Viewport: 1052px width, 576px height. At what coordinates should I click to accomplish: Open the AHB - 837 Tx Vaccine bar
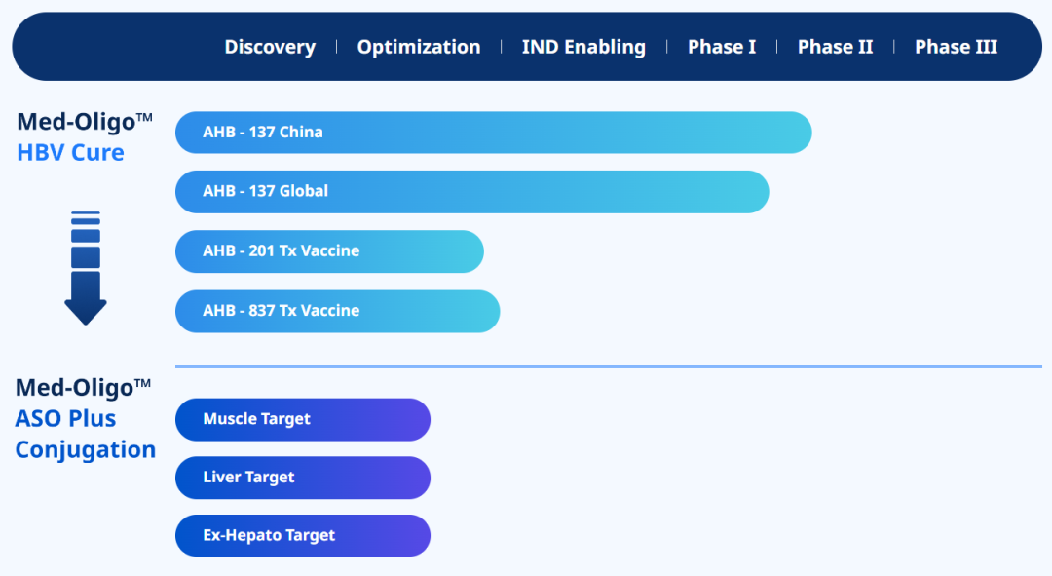point(337,311)
